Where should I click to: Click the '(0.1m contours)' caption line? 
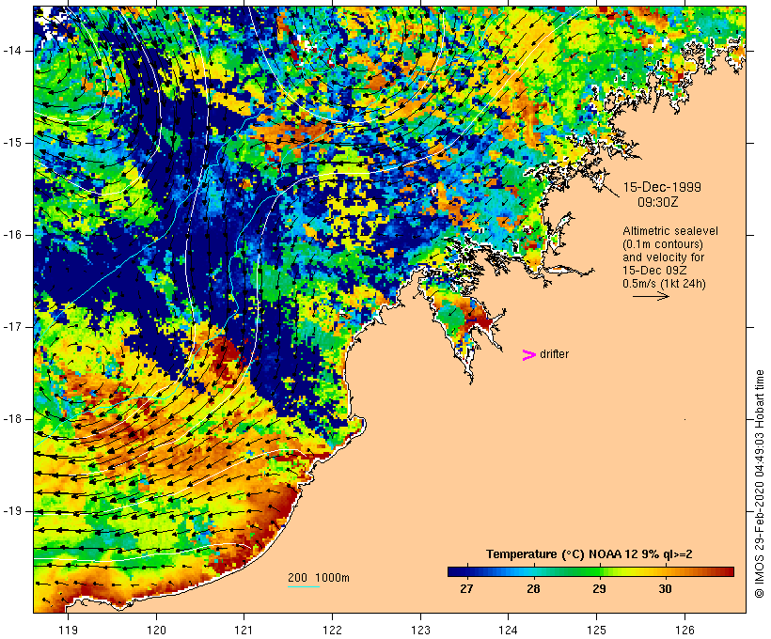(662, 244)
